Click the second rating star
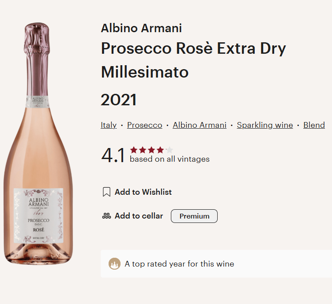This screenshot has height=304, width=332. 143,150
